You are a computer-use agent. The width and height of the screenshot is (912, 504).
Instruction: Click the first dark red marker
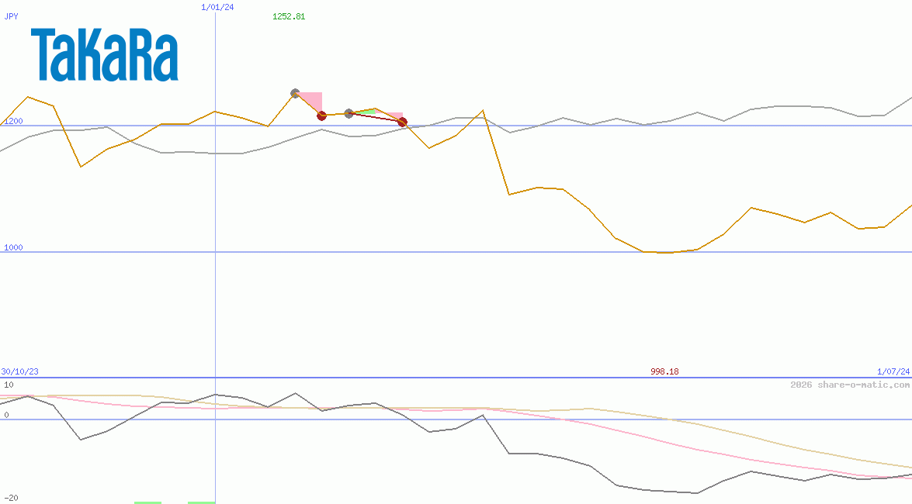(x=321, y=116)
